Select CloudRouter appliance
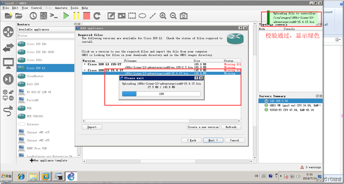The image size is (344, 184). click(x=47, y=76)
